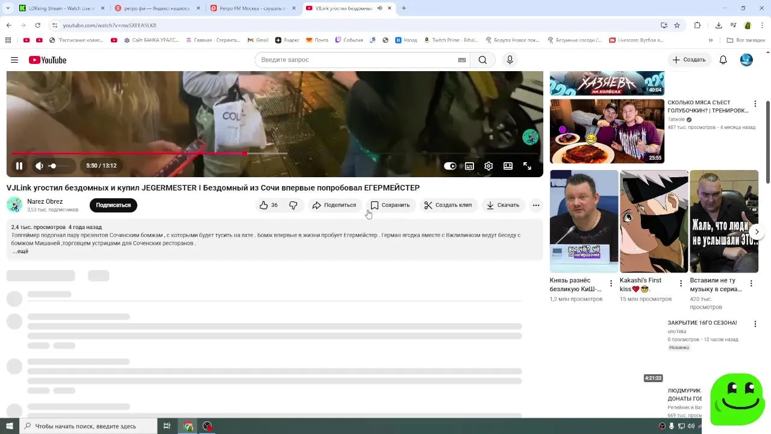Open the three-dot more actions menu
Screen dimensions: 771x434
(x=535, y=205)
